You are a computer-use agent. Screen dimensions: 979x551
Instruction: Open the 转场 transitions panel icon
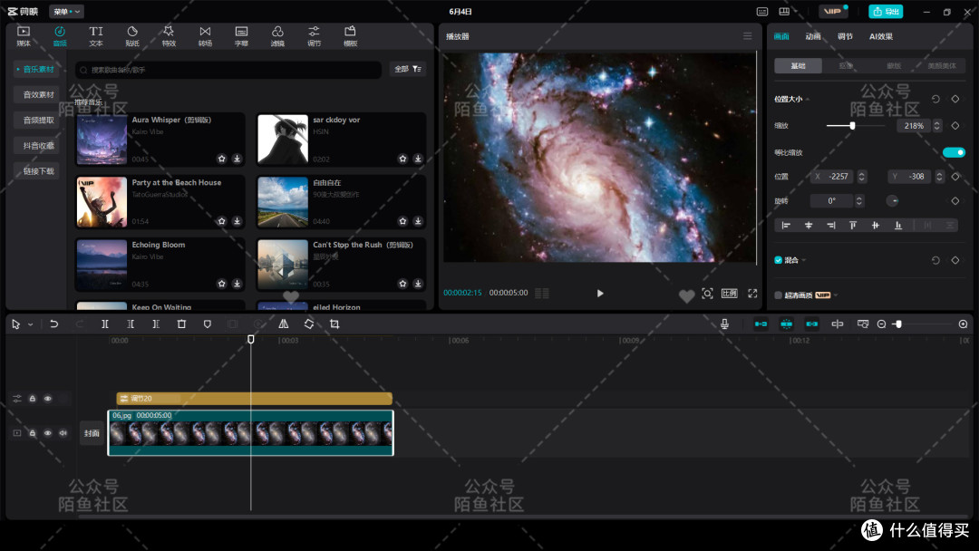(x=205, y=36)
